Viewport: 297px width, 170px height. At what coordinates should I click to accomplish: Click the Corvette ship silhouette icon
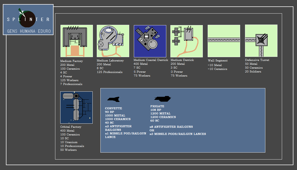coord(113,99)
